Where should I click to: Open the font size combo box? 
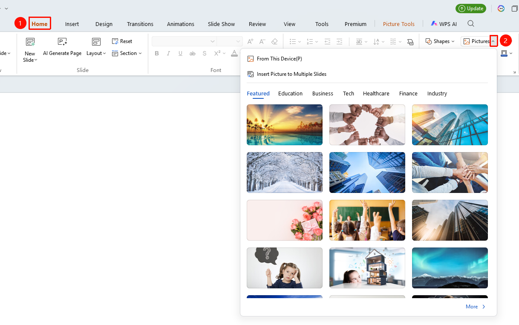(x=230, y=41)
